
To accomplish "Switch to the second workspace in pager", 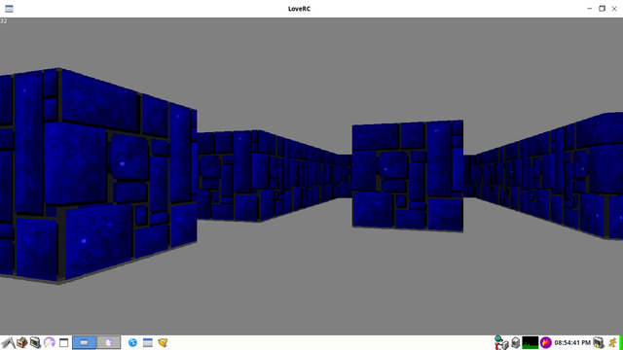I will point(108,342).
